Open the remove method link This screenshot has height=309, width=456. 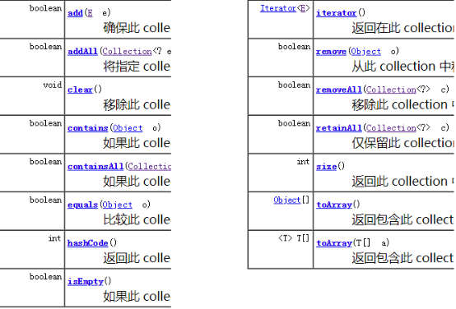click(x=331, y=52)
